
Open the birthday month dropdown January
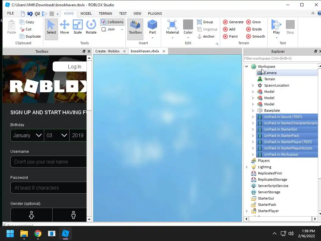[x=27, y=135]
